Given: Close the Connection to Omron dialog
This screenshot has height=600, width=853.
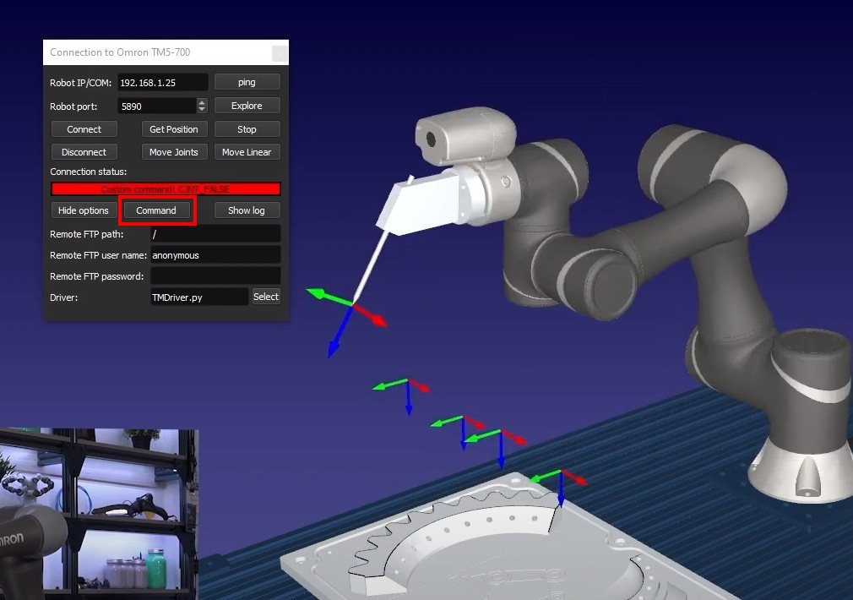Looking at the screenshot, I should click(x=280, y=53).
